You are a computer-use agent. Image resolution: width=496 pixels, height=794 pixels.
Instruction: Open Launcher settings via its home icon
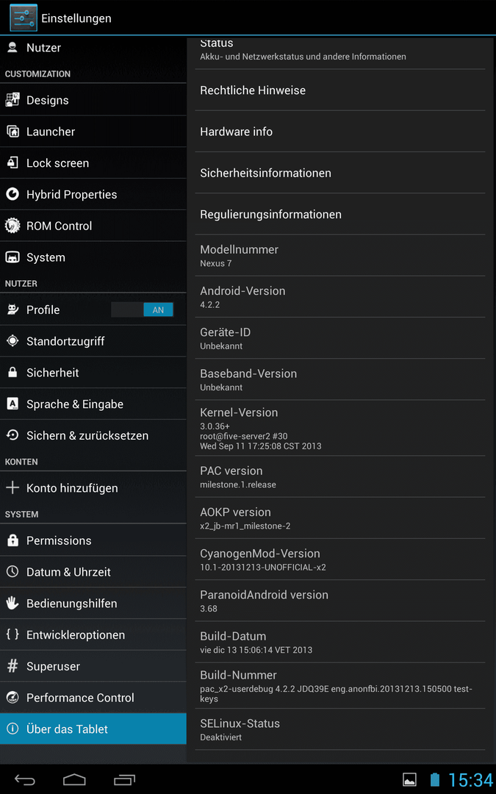coord(12,131)
